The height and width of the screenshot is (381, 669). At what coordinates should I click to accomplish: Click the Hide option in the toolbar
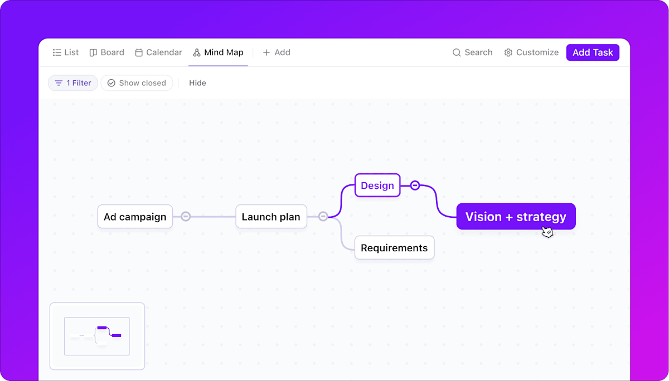pos(197,82)
